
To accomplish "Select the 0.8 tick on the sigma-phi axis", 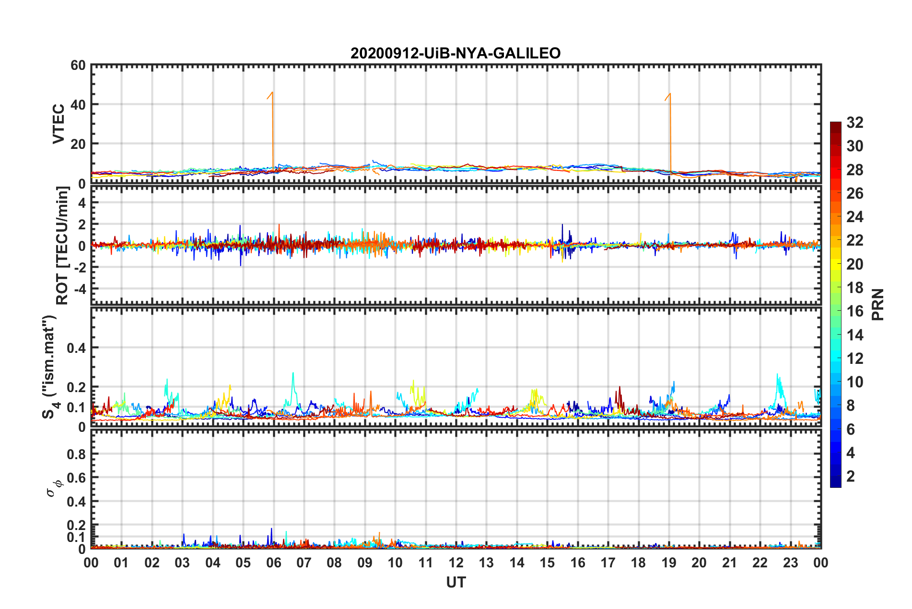I will pyautogui.click(x=76, y=454).
